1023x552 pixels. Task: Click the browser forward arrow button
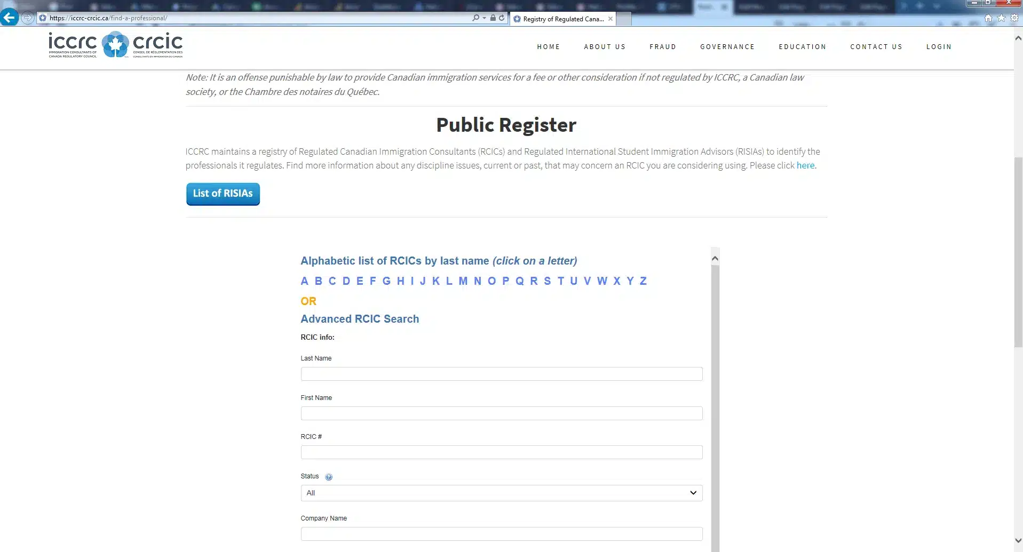28,18
